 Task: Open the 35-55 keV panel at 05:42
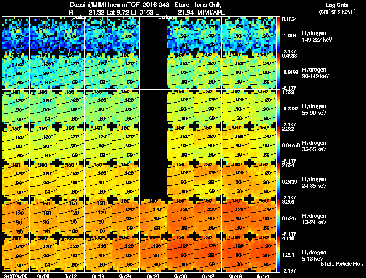pyautogui.click(x=208, y=145)
